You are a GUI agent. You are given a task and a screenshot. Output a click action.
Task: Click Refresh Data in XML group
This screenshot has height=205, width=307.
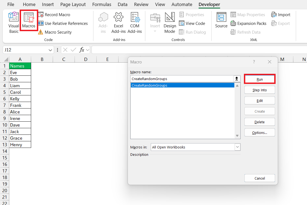click(246, 32)
